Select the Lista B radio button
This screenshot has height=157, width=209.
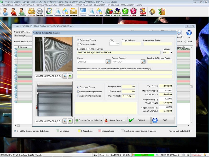coord(185,42)
